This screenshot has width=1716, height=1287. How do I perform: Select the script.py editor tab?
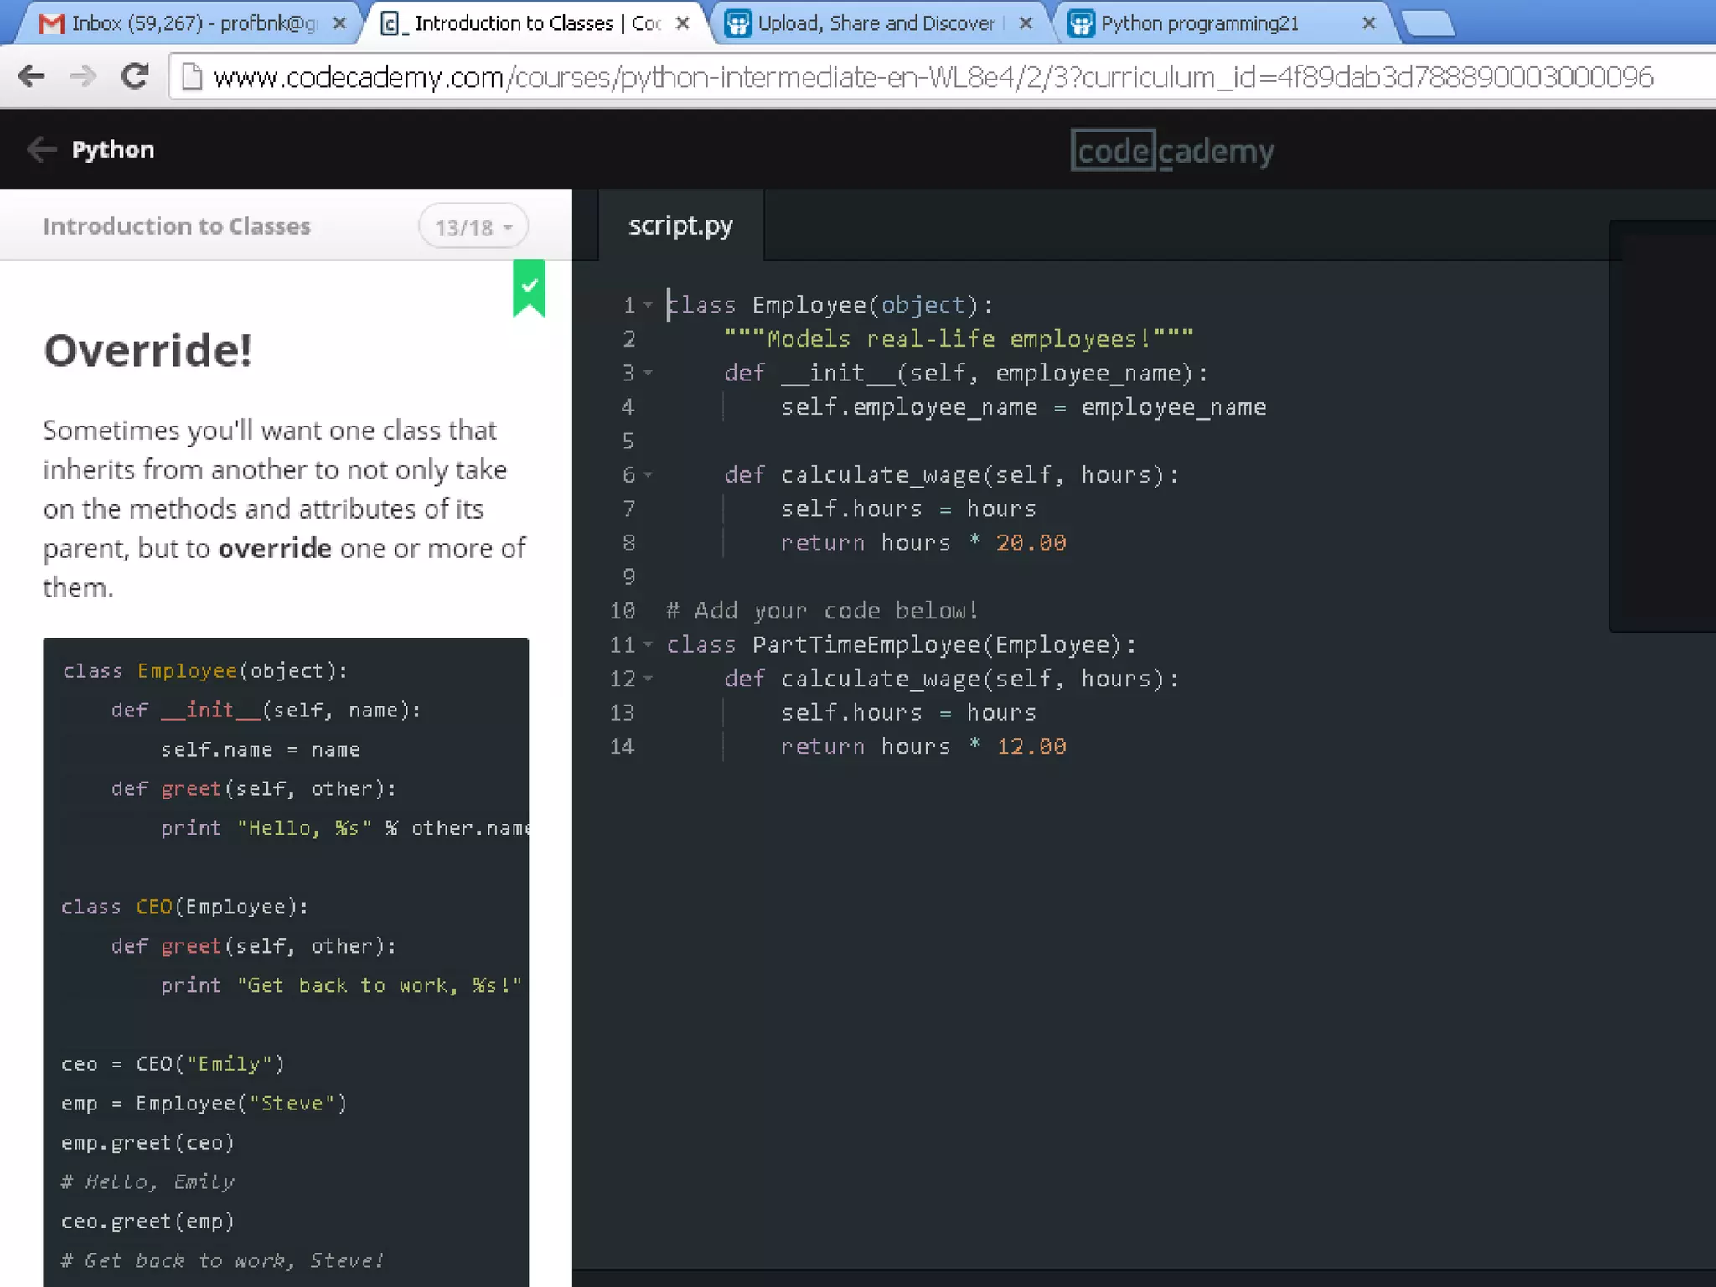click(680, 225)
